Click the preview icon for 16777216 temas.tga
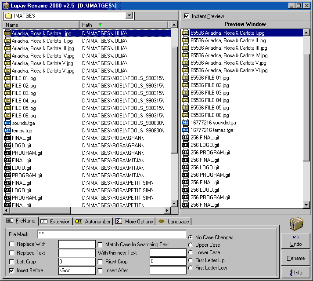Image resolution: width=313 pixels, height=281 pixels. point(185,130)
